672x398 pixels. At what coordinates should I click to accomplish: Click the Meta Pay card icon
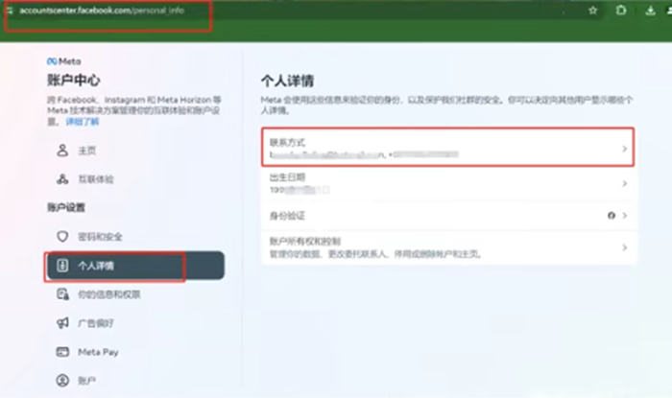pyautogui.click(x=62, y=352)
